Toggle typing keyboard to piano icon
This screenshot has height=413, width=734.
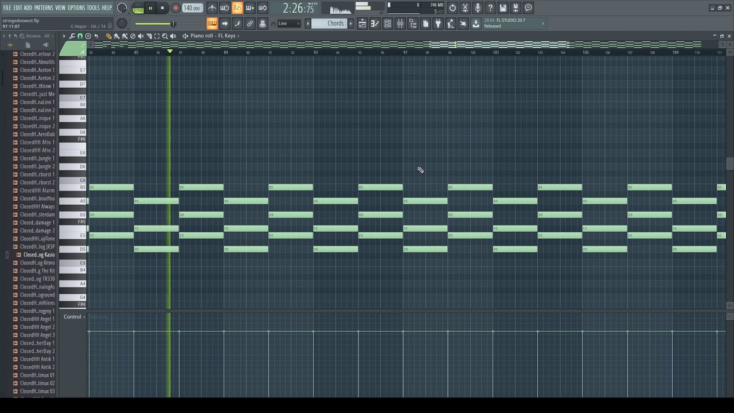212,24
